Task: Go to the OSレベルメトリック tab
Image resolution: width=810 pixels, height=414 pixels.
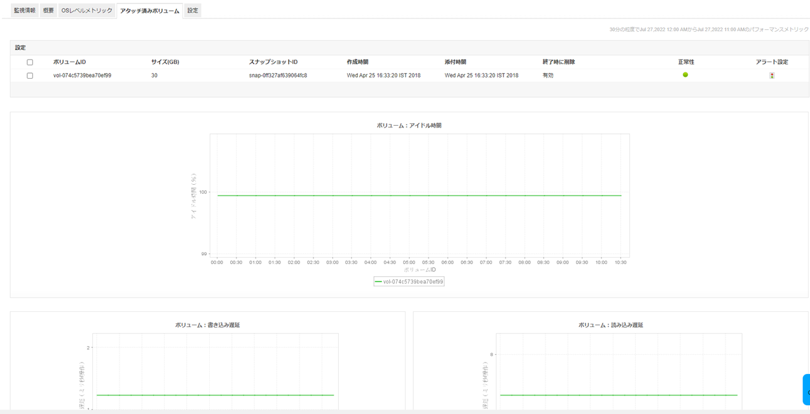Action: 87,11
